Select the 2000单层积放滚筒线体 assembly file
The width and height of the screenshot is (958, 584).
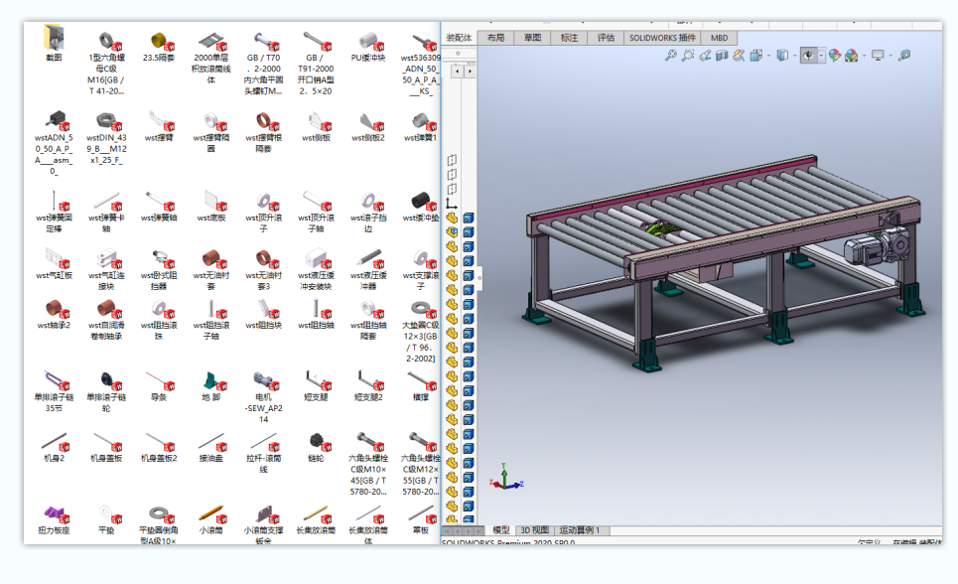(x=210, y=58)
